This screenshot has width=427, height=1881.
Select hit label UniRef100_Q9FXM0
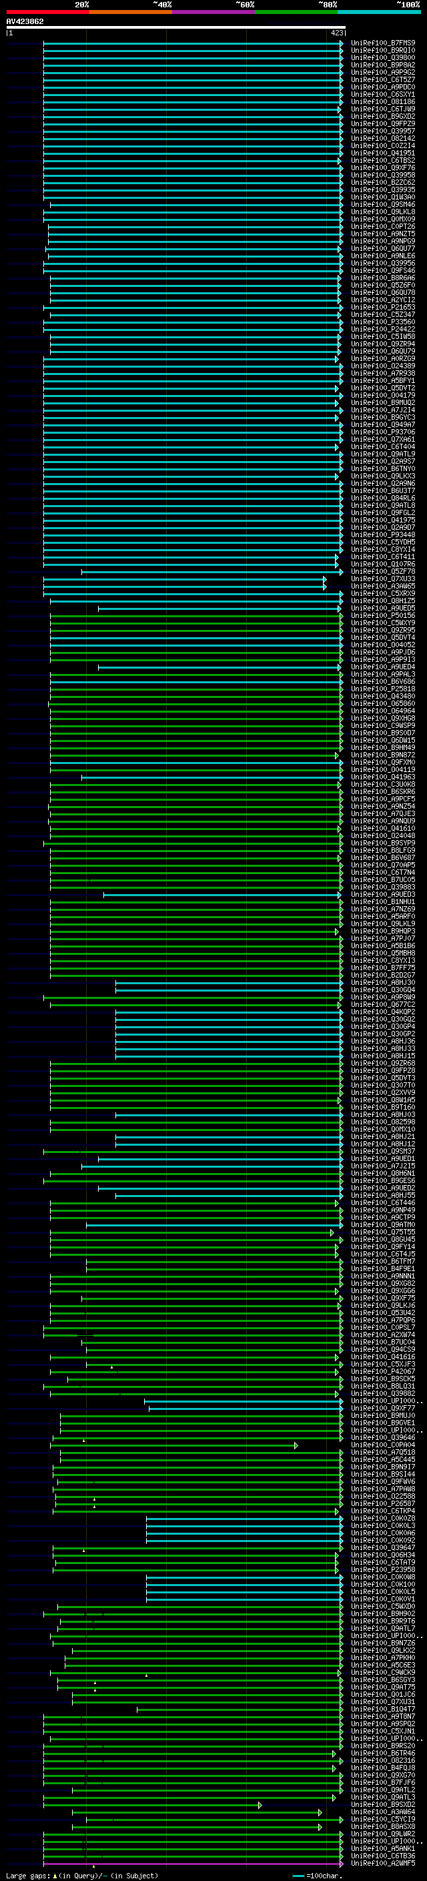point(383,761)
